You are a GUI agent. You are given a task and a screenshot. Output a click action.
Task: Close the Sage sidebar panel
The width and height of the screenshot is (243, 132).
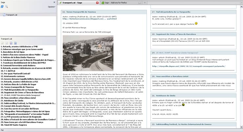tap(54, 2)
